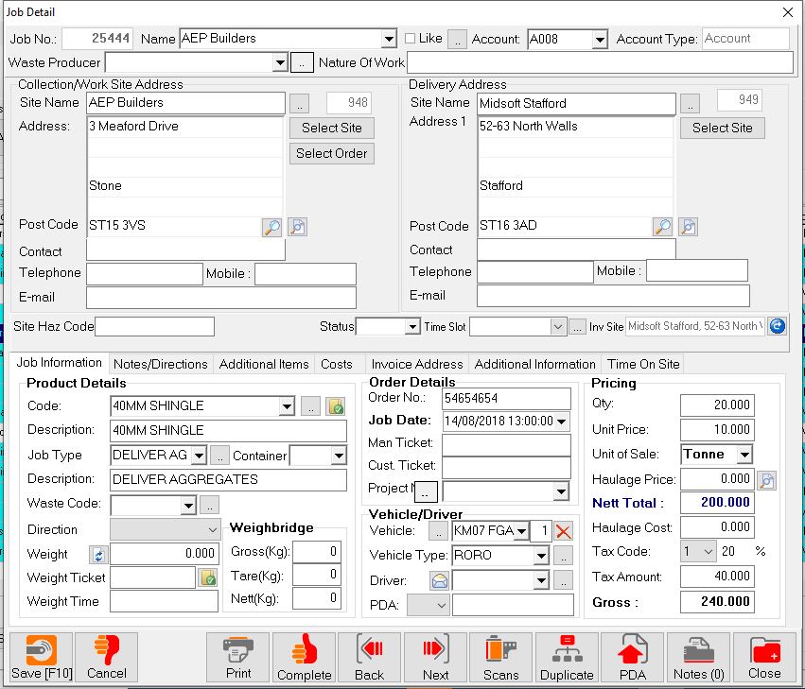
Task: Click the Weight refresh arrows icon
Action: [x=98, y=555]
